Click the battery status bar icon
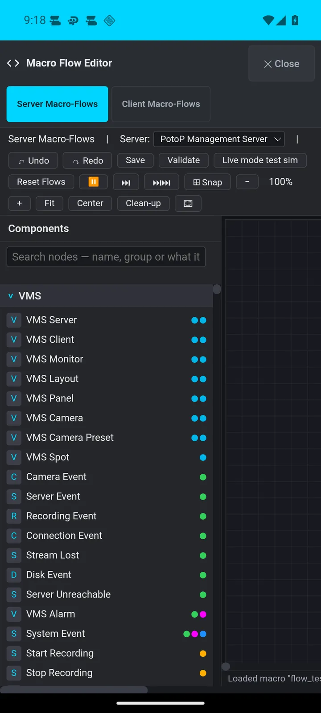The width and height of the screenshot is (321, 713). pyautogui.click(x=295, y=20)
